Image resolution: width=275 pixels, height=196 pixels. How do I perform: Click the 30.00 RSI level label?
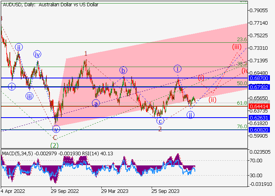pos(256,175)
